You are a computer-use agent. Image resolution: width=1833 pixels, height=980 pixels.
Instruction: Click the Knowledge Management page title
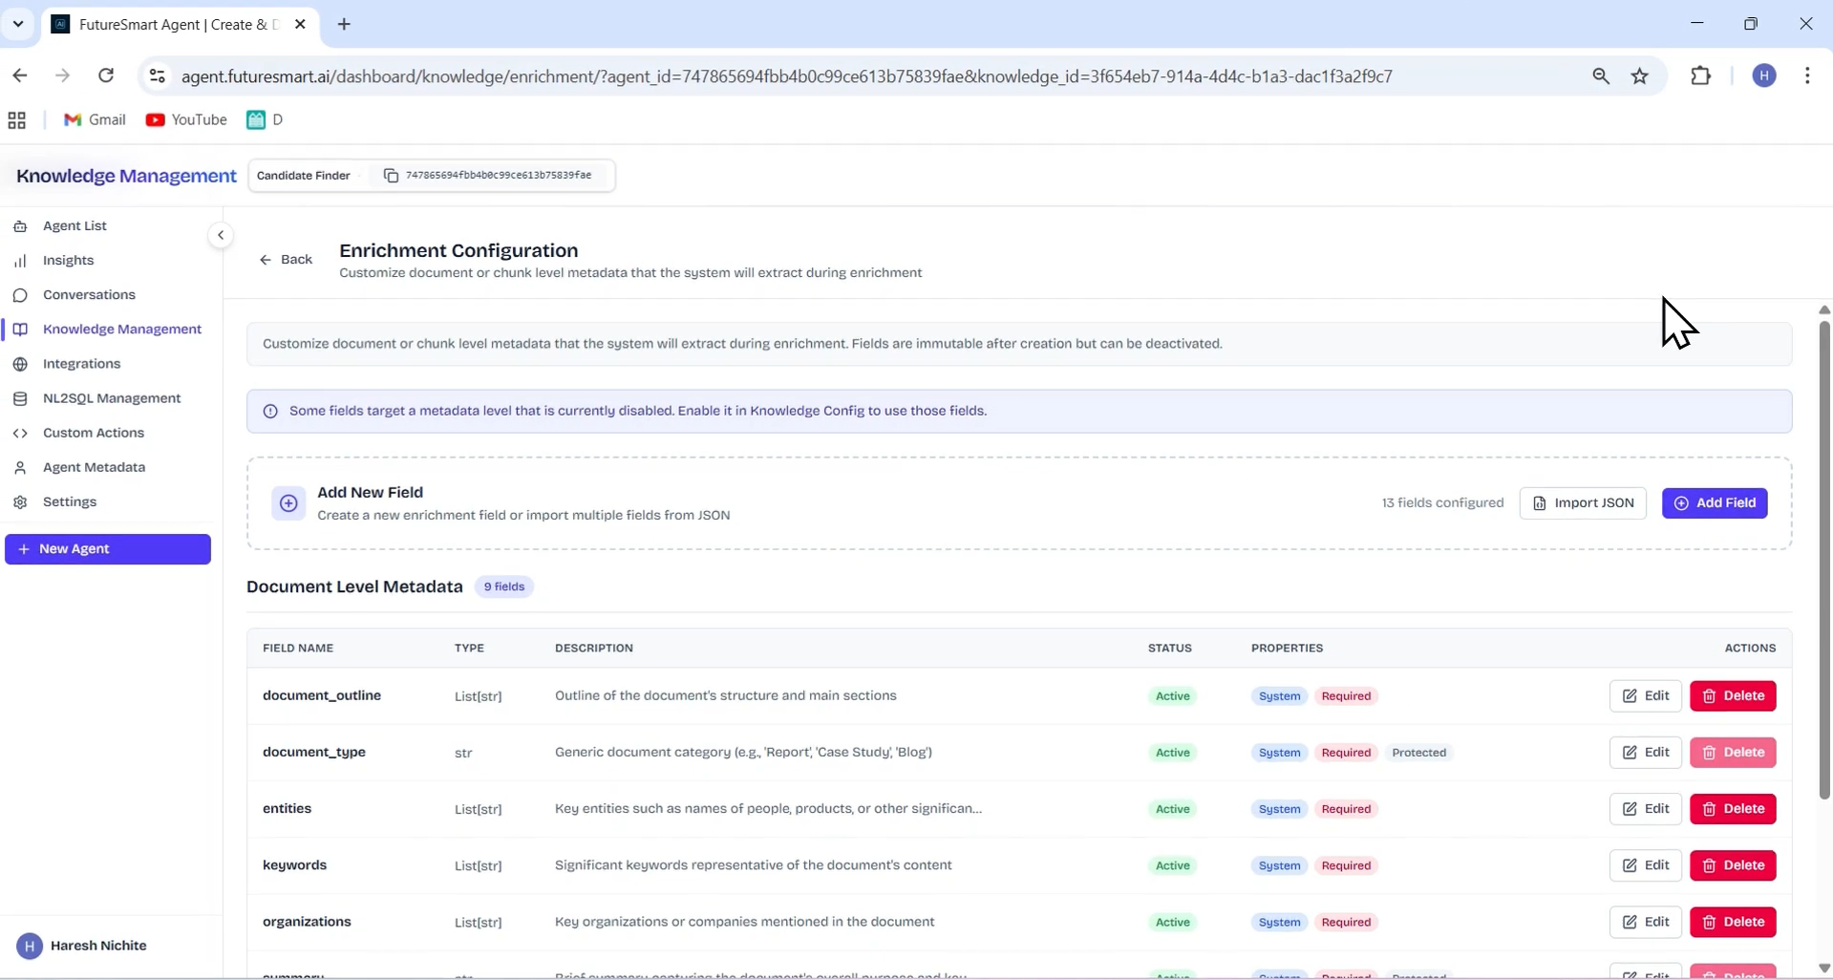[126, 176]
